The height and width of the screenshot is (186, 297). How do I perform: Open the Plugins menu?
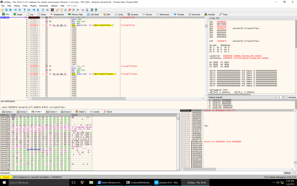pyautogui.click(x=34, y=5)
